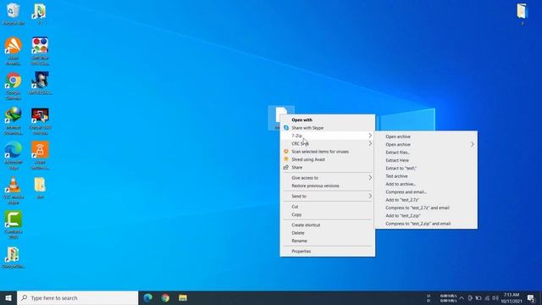Expand the Open archive submenu arrow
The image size is (542, 305).
click(473, 145)
